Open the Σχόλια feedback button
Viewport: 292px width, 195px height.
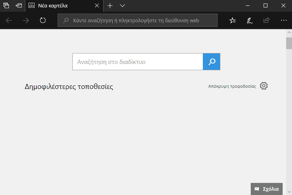[266, 189]
